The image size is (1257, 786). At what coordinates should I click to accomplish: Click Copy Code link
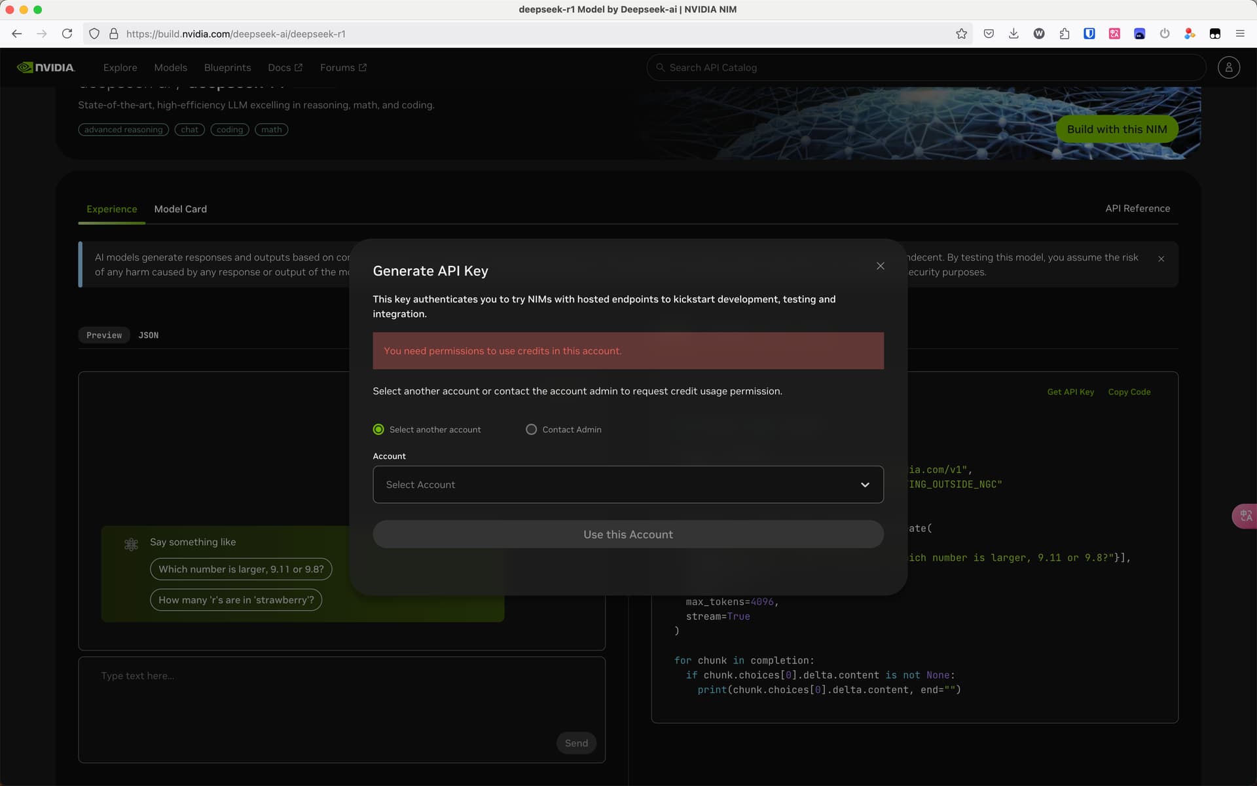[x=1129, y=392]
